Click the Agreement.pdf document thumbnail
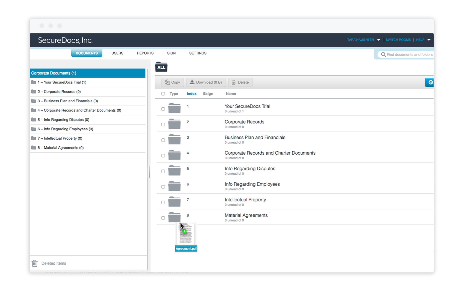Screen dimensions: 461x298 click(x=186, y=234)
